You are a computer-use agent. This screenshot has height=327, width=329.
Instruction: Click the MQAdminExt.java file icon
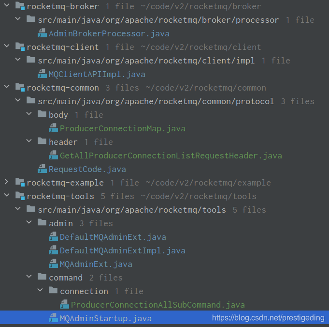[x=53, y=264]
